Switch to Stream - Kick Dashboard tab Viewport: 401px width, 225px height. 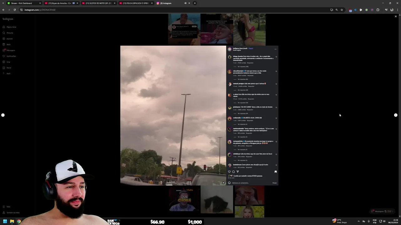click(x=24, y=3)
